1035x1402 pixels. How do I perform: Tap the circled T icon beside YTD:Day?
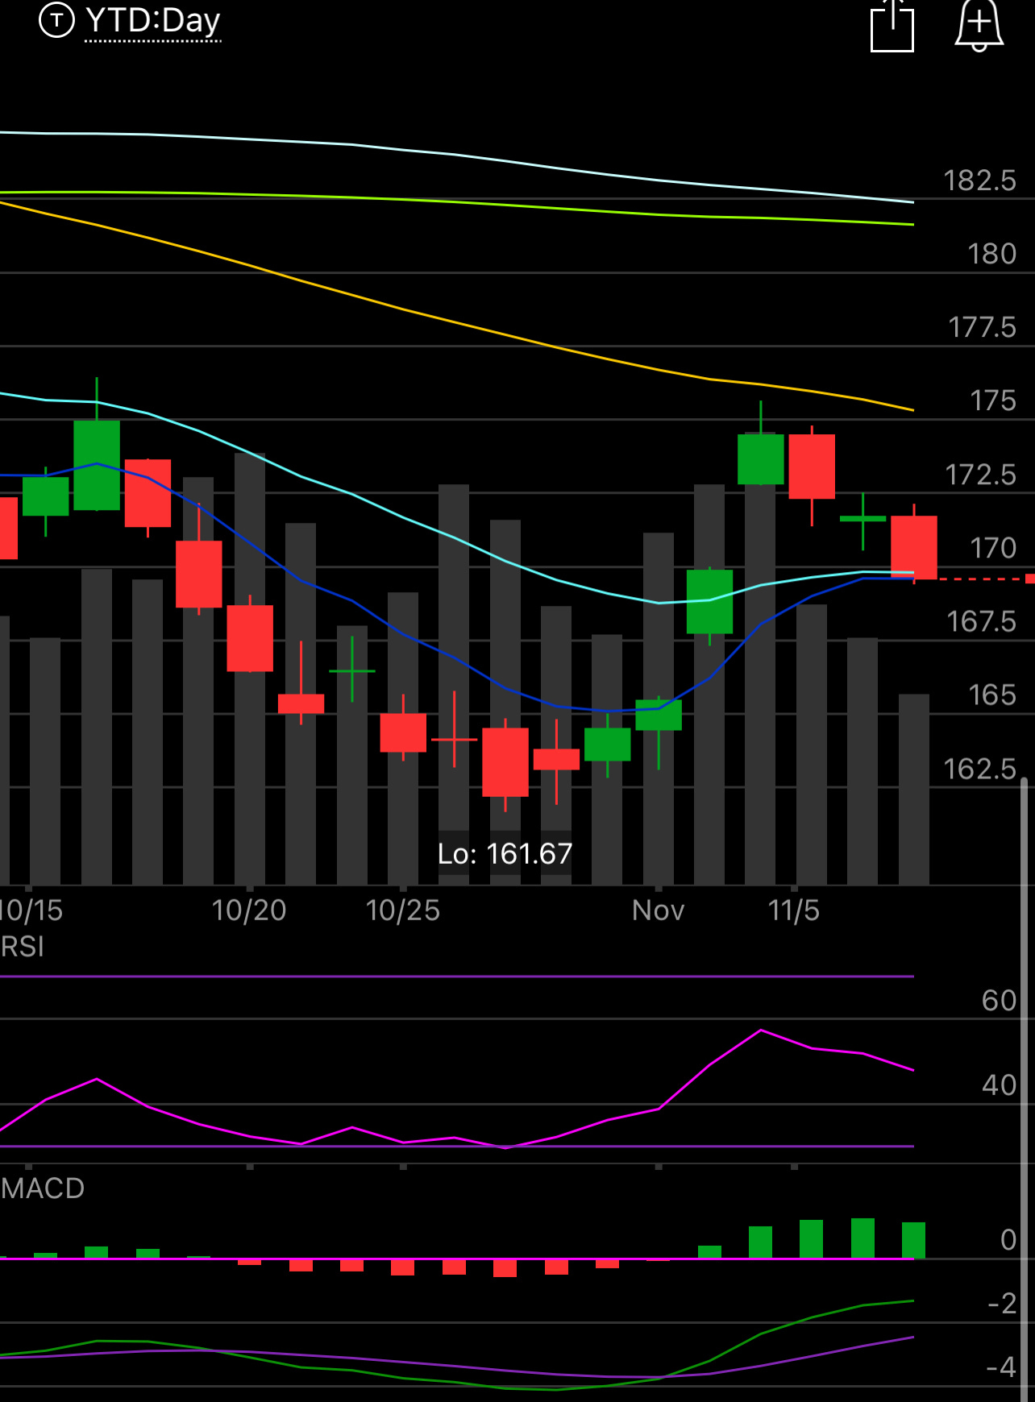coord(56,20)
